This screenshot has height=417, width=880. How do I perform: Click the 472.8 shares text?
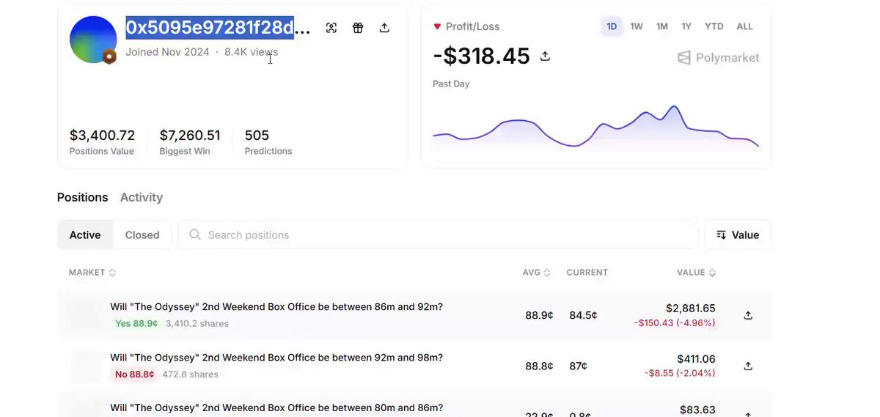[x=190, y=374]
